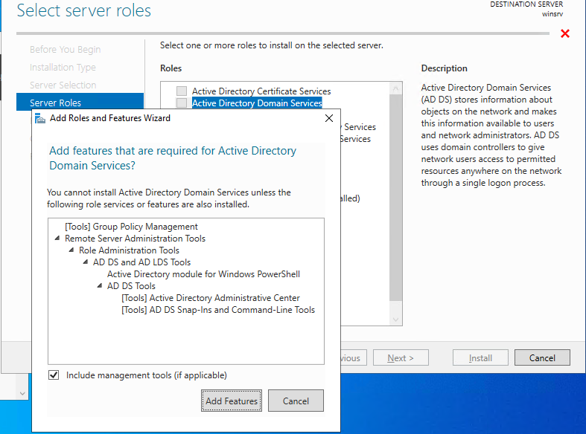Check Active Directory Certificate Services role

tap(182, 91)
